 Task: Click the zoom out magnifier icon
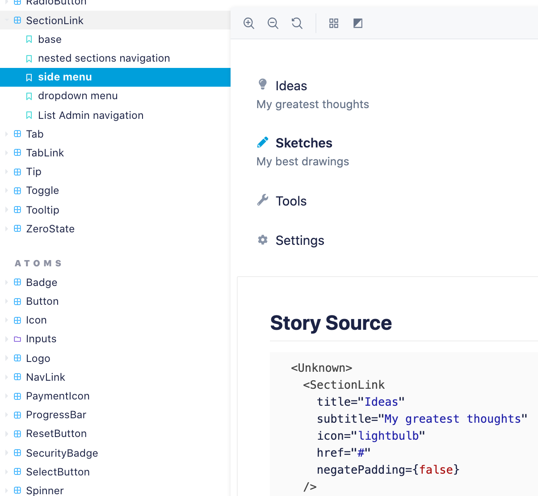point(273,23)
